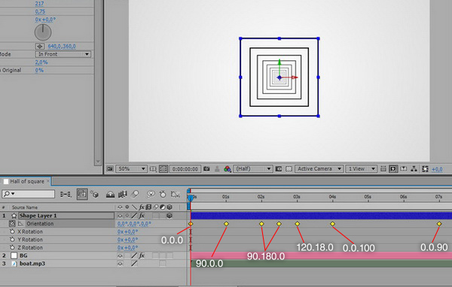Viewport: 452px width, 287px height.
Task: Toggle the boat.mp3 layer's A/V switch
Action: tap(120, 264)
